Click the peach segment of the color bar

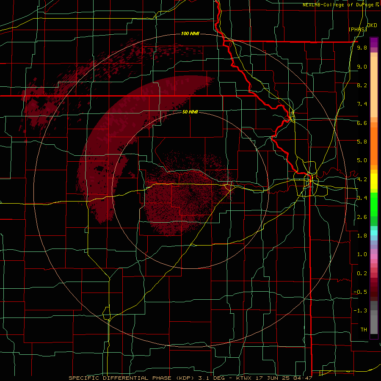click(x=374, y=87)
